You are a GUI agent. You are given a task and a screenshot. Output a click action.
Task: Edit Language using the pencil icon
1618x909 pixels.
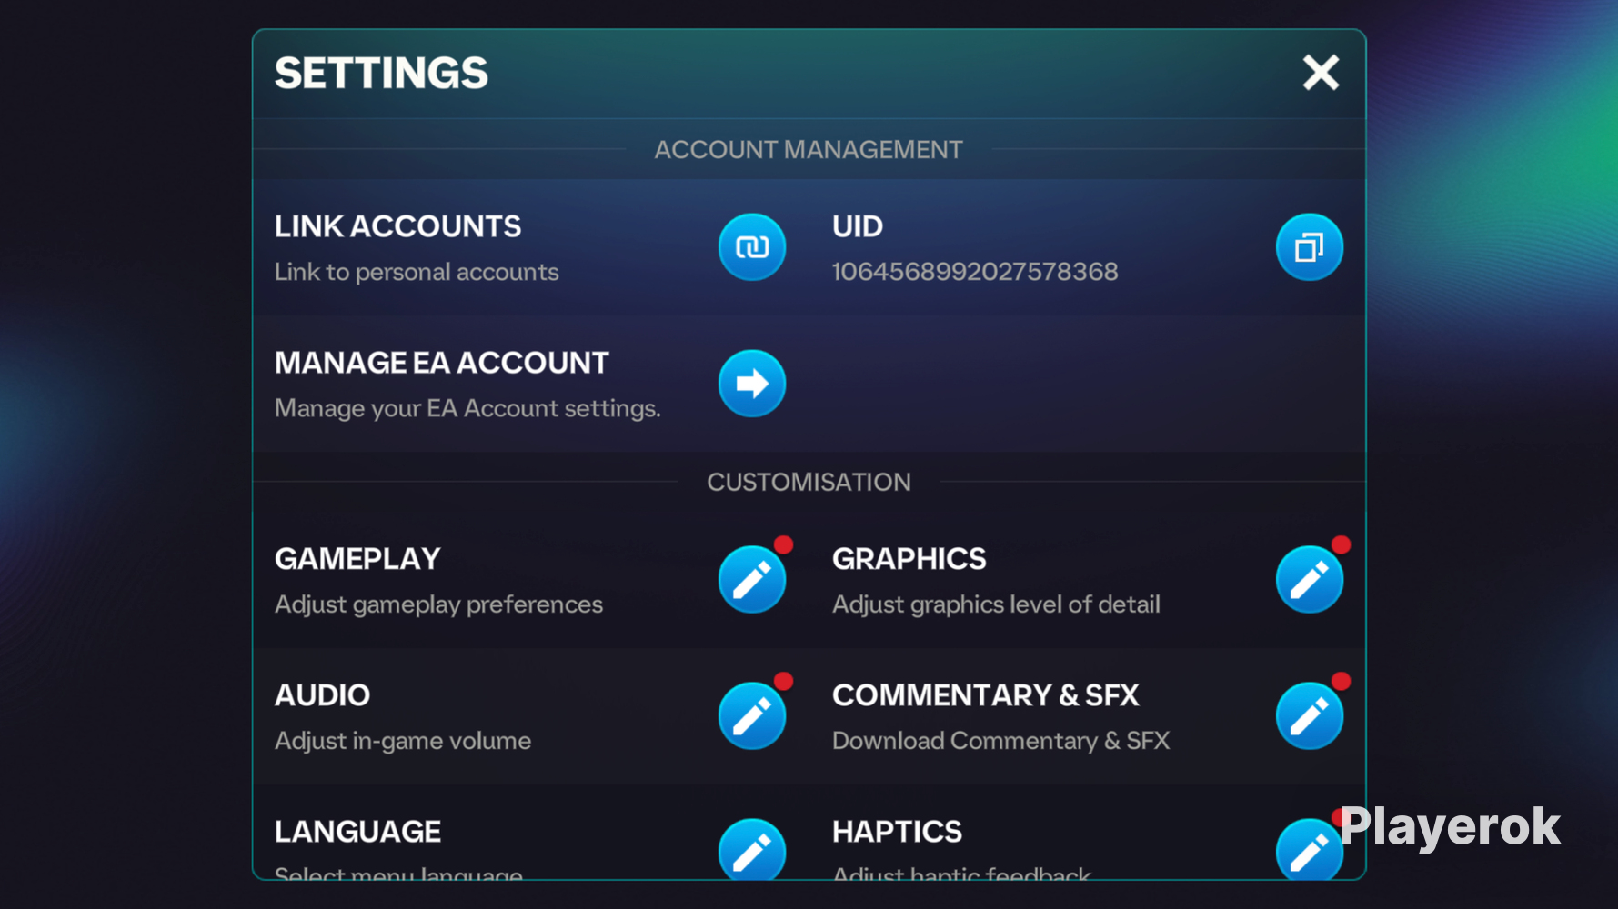pyautogui.click(x=752, y=849)
